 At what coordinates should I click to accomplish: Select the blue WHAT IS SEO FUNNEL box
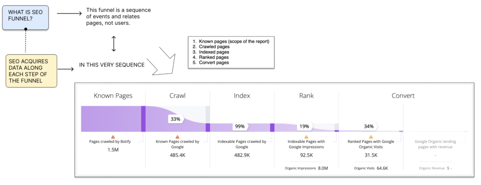(x=25, y=17)
